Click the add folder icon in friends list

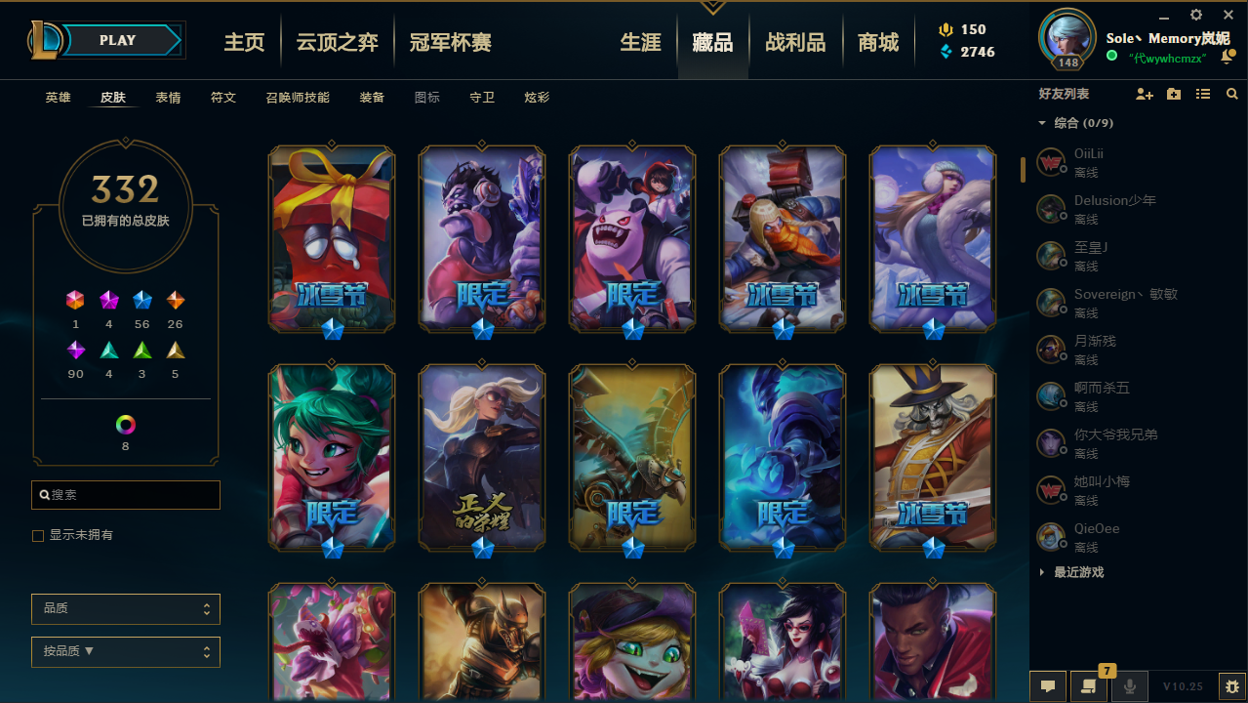point(1174,94)
